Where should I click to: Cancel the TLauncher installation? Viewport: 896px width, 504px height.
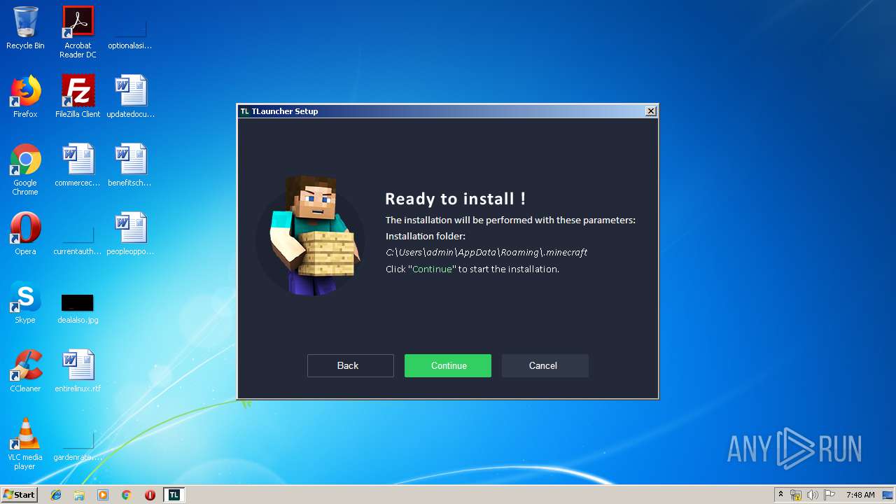click(545, 365)
